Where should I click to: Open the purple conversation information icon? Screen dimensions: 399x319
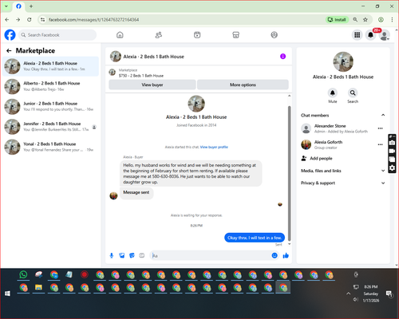coord(282,57)
